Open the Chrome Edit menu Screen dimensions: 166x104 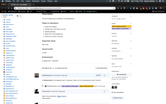[x=18, y=1]
